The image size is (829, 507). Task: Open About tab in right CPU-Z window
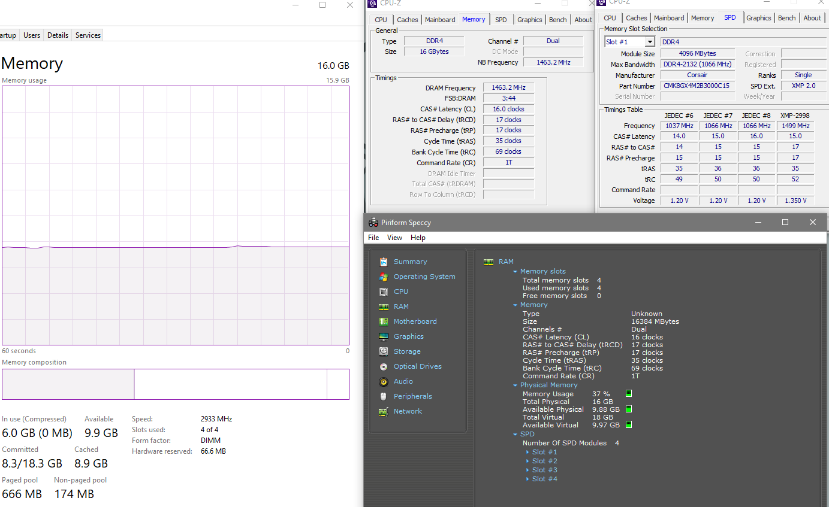(x=812, y=18)
